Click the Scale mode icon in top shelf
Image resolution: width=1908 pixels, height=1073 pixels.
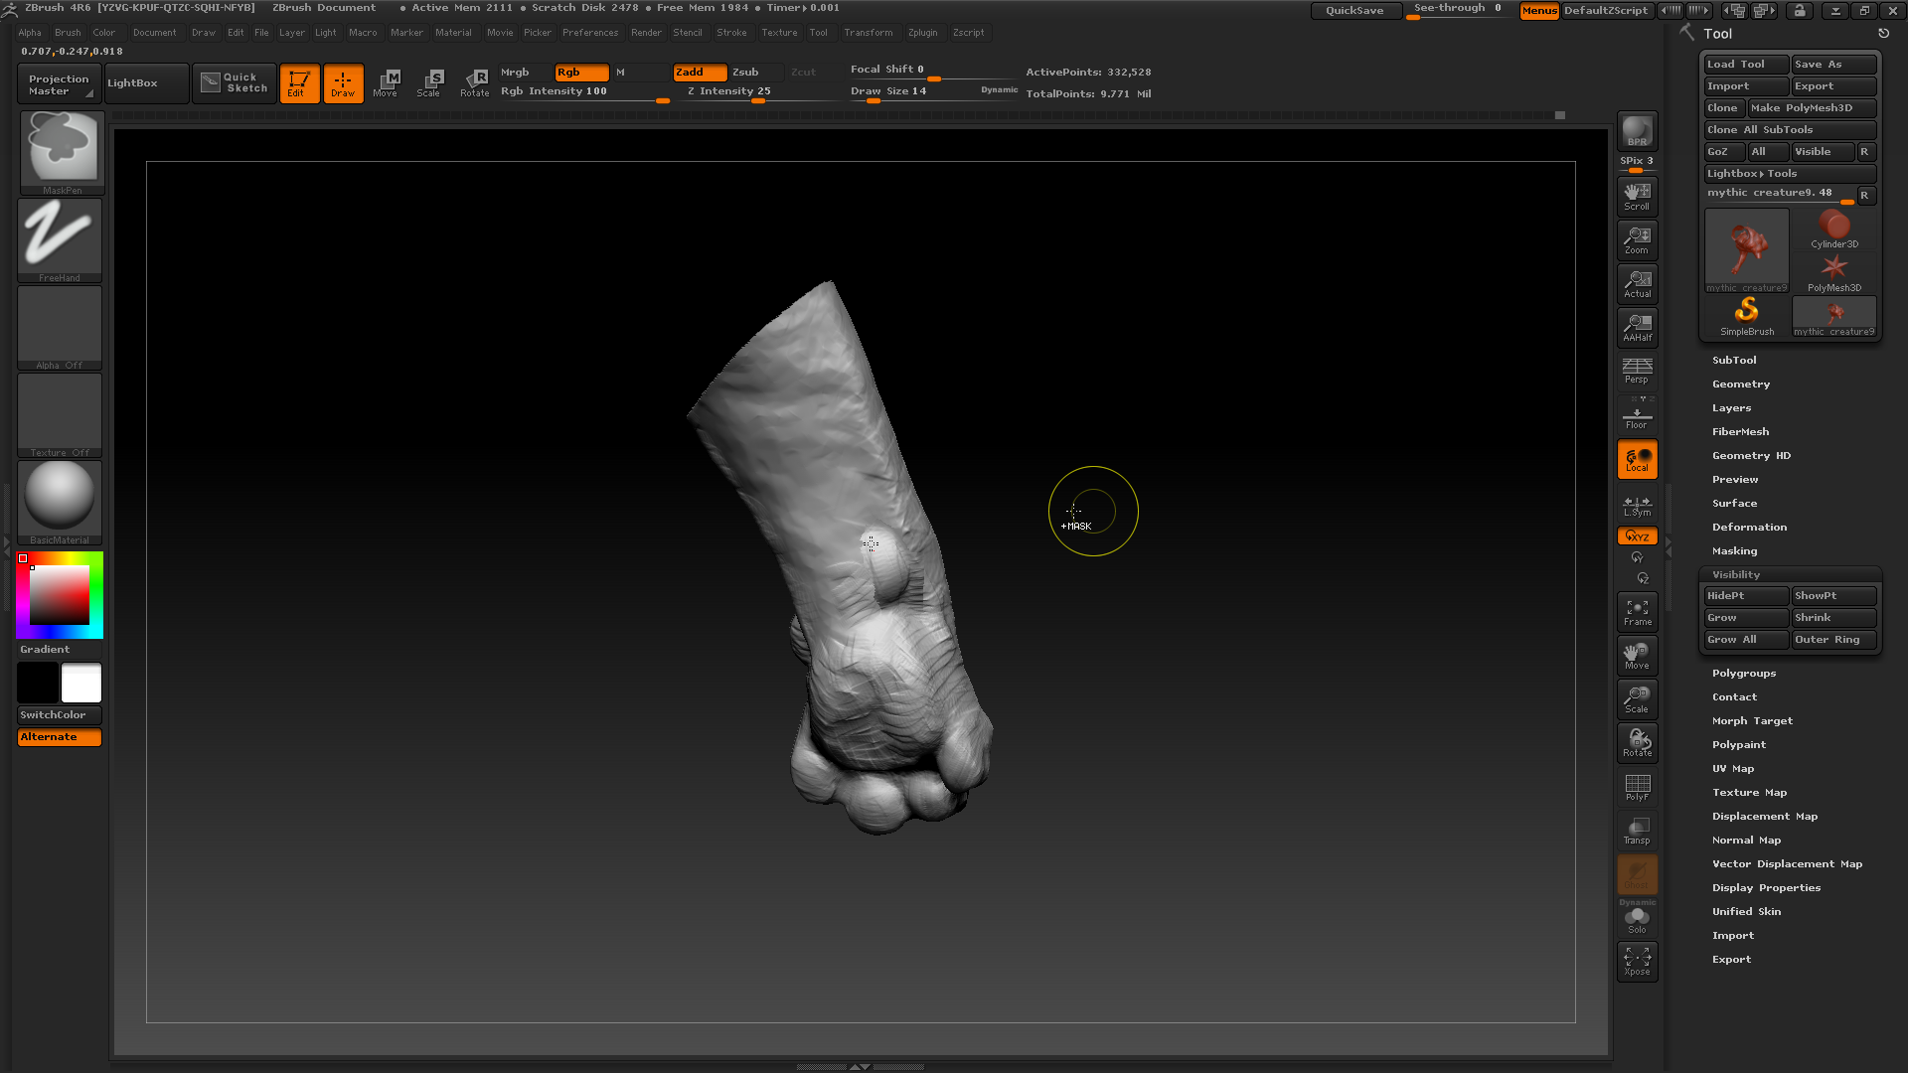[x=429, y=82]
